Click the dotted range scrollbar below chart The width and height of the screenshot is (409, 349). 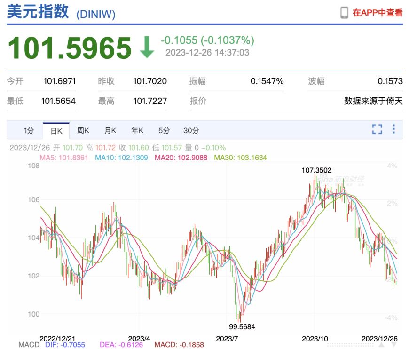coord(350,345)
